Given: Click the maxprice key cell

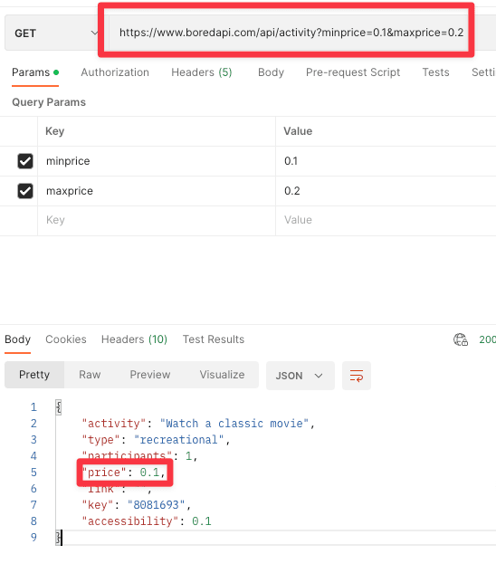Looking at the screenshot, I should (x=157, y=191).
